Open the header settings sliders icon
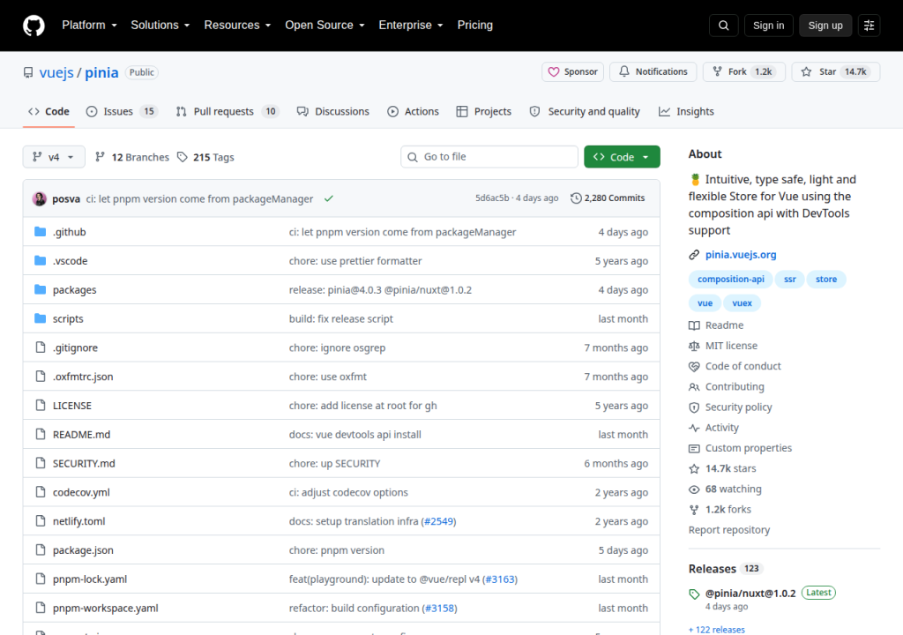Image resolution: width=903 pixels, height=635 pixels. pos(869,26)
